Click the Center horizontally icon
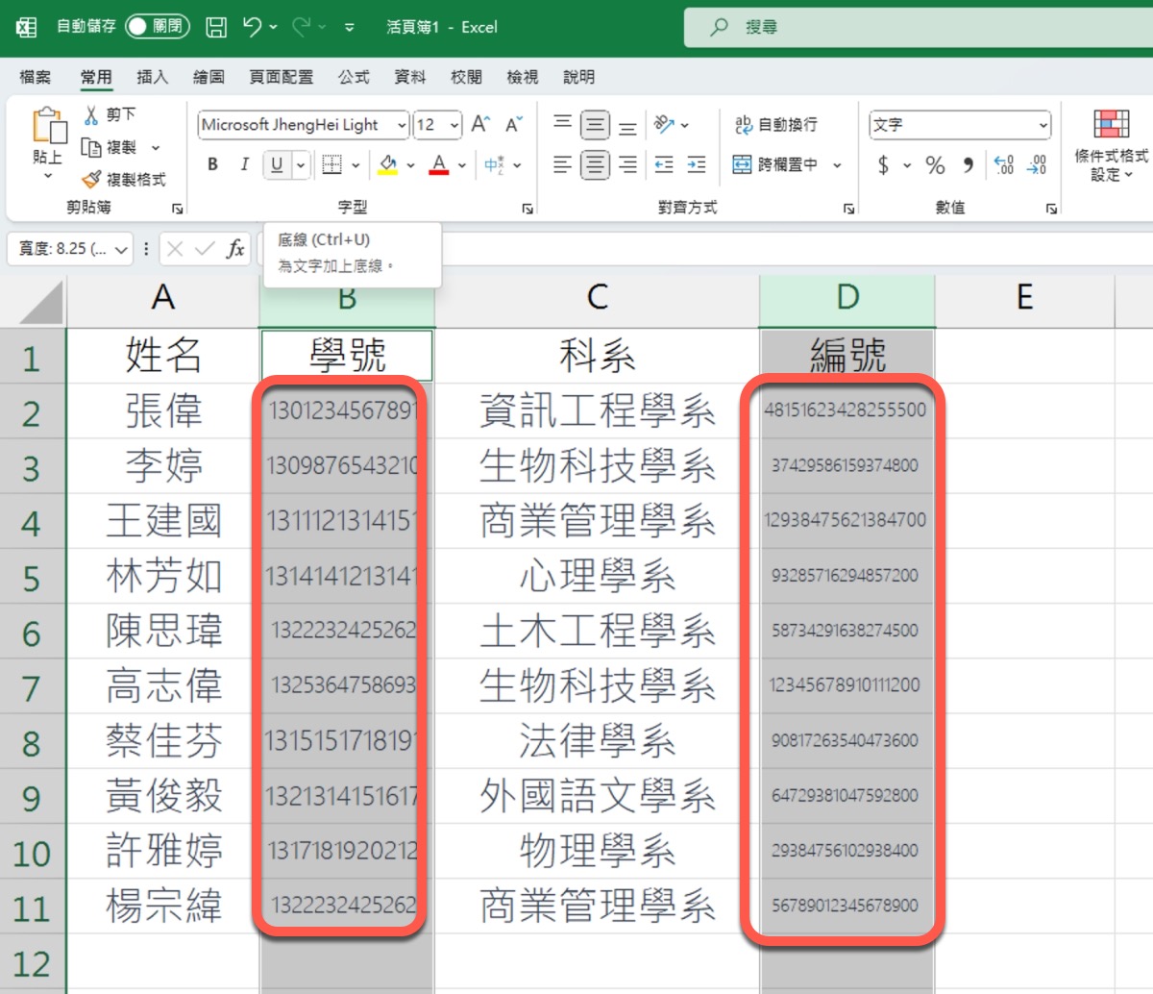 (596, 165)
